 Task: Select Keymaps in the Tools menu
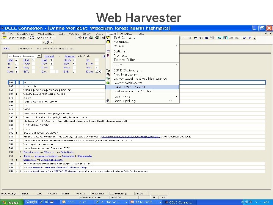(142, 42)
